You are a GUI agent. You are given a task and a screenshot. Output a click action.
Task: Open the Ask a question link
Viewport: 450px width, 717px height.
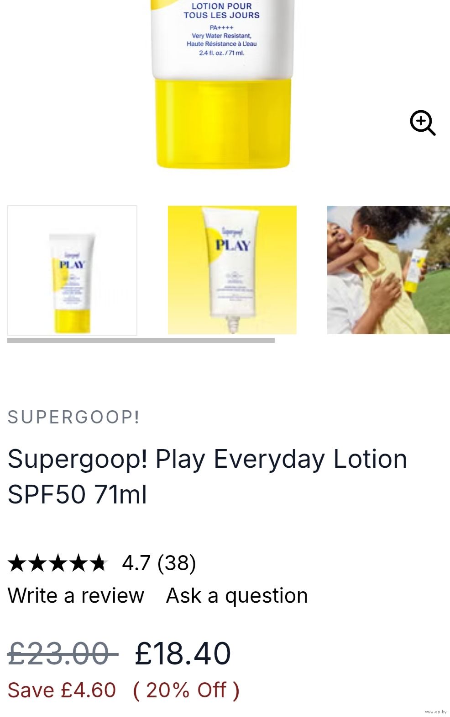237,595
